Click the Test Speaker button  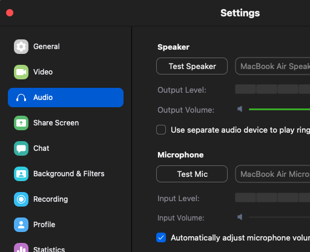tap(192, 66)
